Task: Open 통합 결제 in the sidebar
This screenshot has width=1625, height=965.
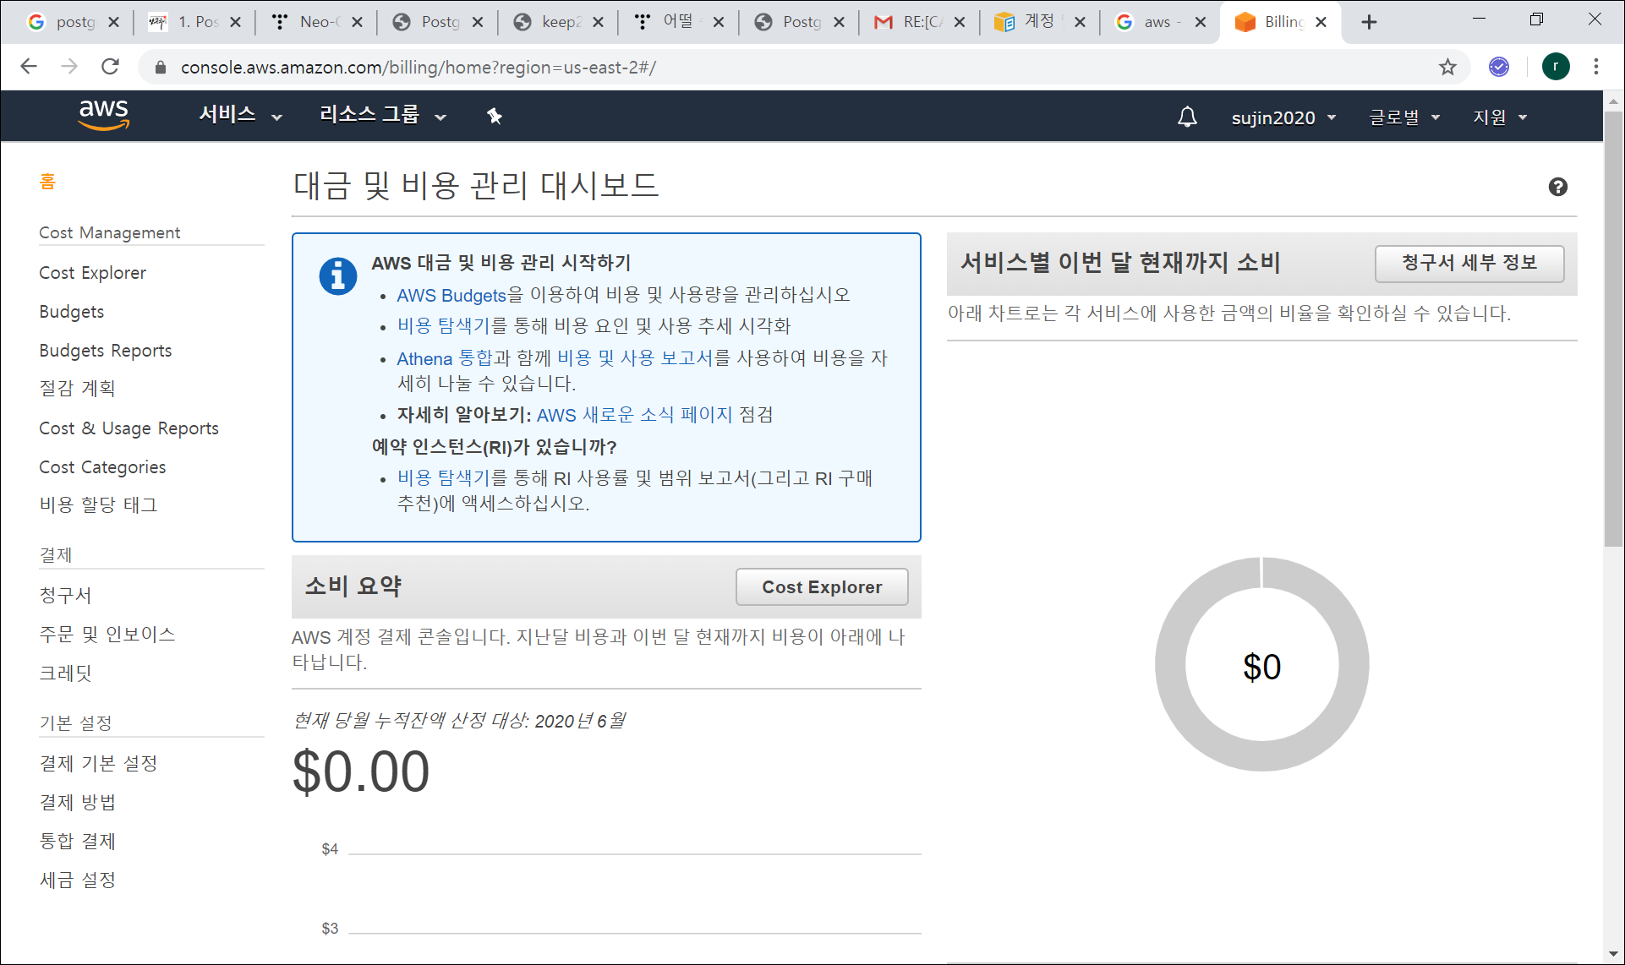Action: pos(78,841)
